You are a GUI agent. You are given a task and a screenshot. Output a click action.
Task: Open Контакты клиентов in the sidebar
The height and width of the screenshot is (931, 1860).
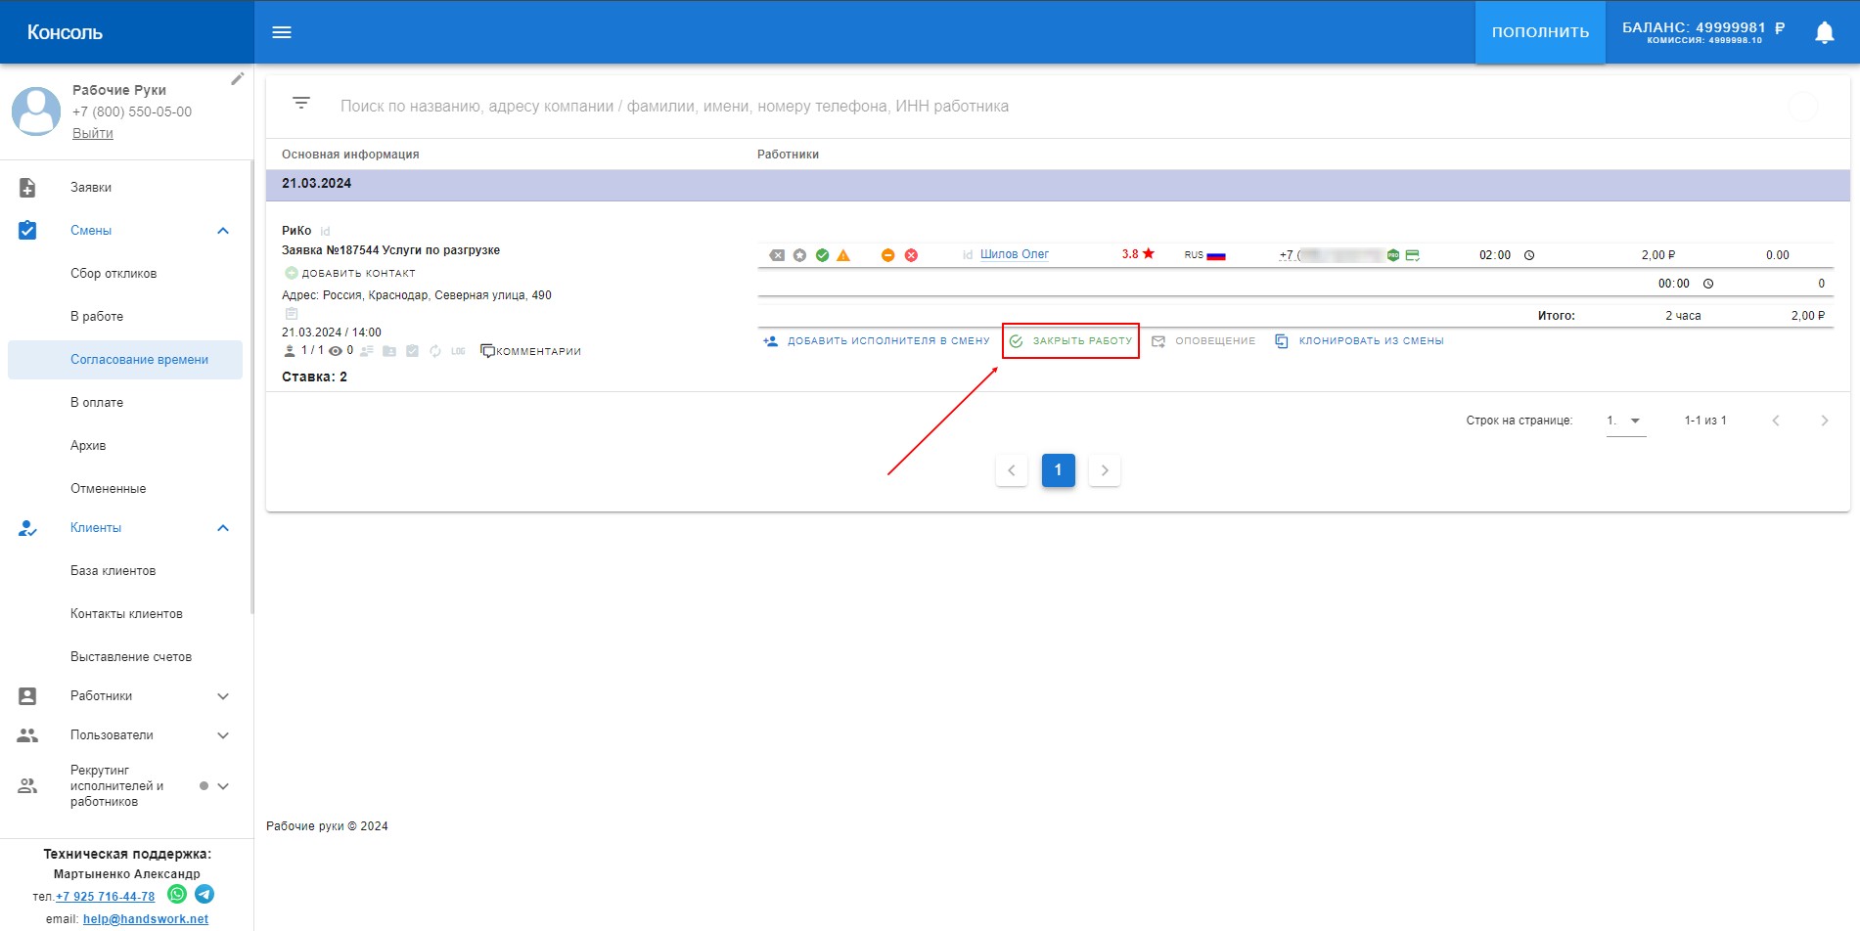pyautogui.click(x=126, y=614)
